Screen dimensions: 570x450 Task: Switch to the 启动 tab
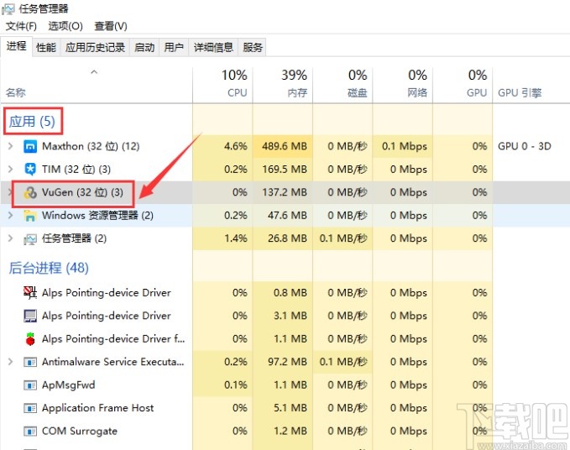(x=144, y=48)
